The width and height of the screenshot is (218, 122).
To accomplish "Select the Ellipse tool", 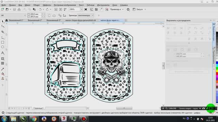I will (x=2, y=47).
